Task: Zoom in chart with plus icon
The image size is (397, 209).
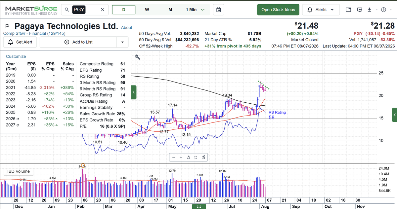Action: point(181,157)
